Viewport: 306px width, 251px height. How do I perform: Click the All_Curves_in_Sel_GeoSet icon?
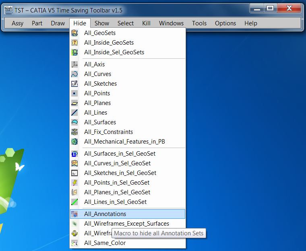[x=74, y=163]
